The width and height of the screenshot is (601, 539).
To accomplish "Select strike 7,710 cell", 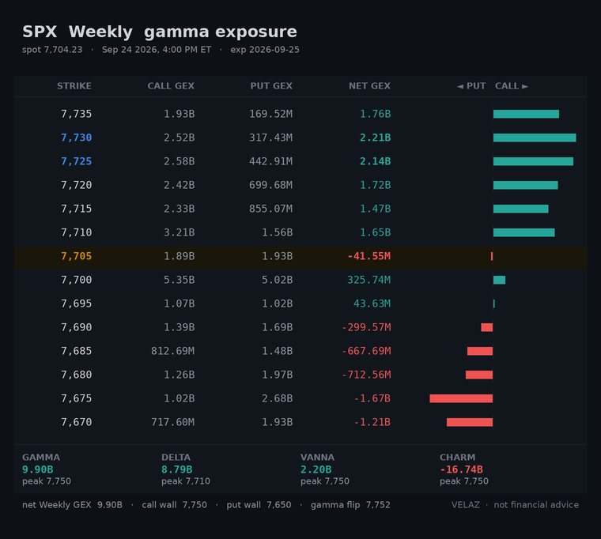I will [x=76, y=232].
